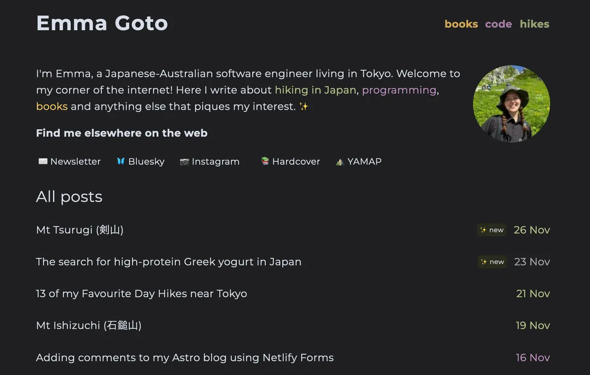Image resolution: width=590 pixels, height=375 pixels.
Task: Open the Mt Tsurugi (剣山) post
Action: click(x=80, y=230)
